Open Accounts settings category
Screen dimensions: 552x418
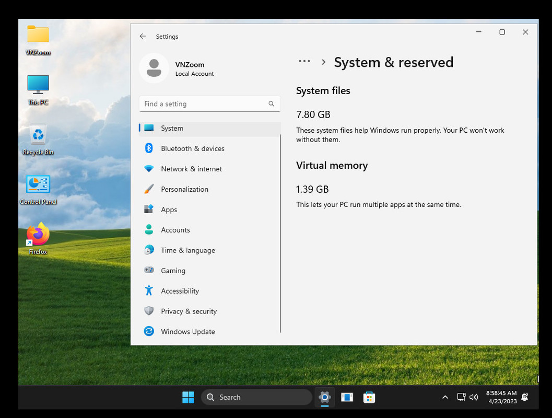(210, 230)
